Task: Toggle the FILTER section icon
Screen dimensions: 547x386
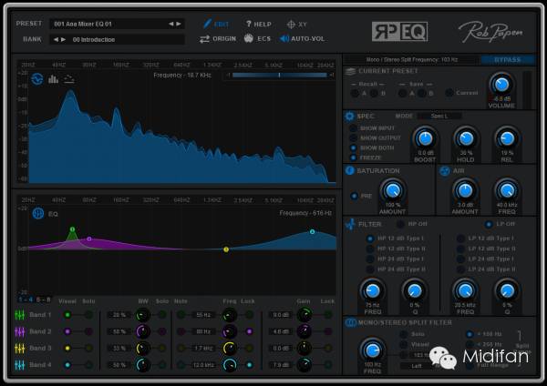Action: [350, 224]
